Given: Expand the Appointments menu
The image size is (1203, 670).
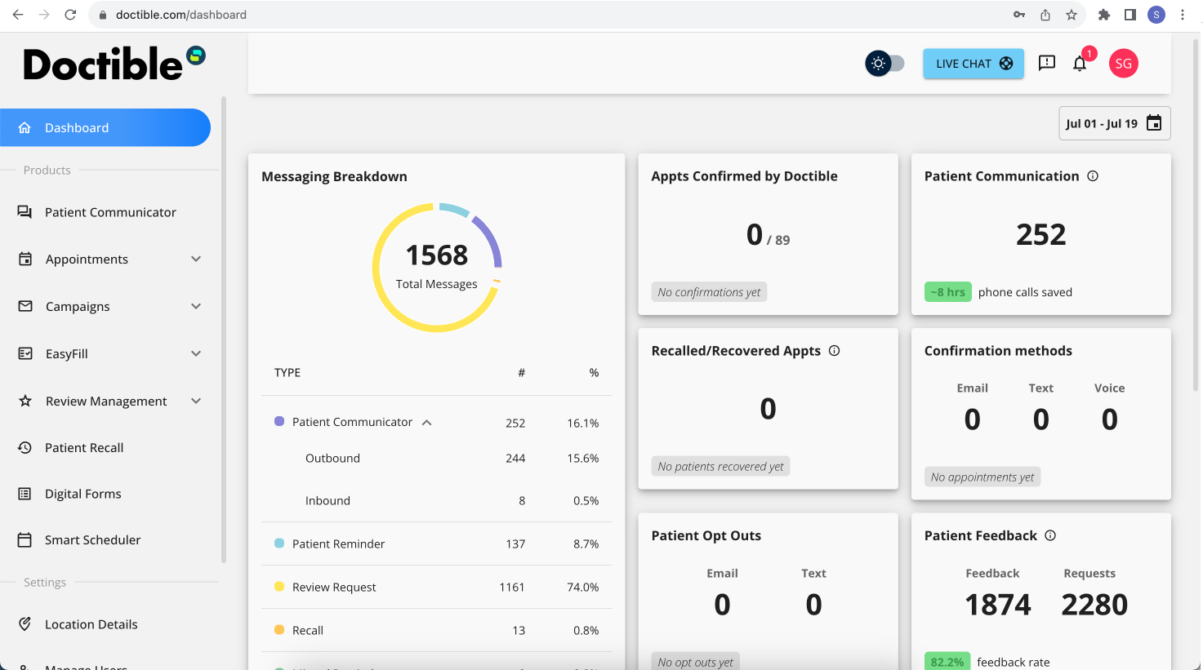Looking at the screenshot, I should [x=196, y=259].
